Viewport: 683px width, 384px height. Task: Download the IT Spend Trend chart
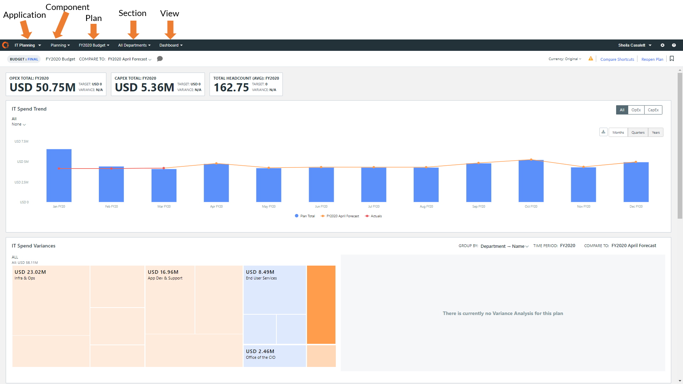click(603, 132)
